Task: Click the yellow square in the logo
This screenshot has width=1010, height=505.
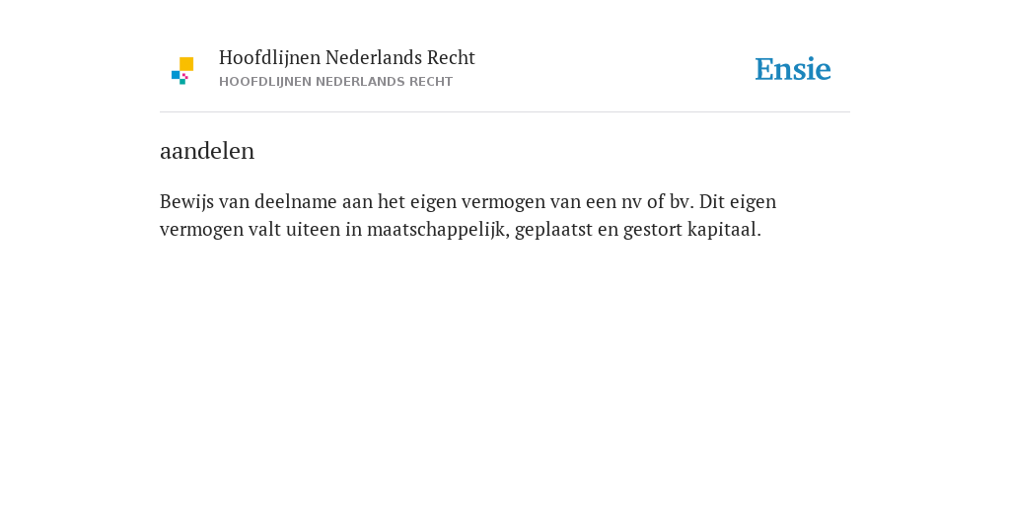Action: tap(186, 64)
